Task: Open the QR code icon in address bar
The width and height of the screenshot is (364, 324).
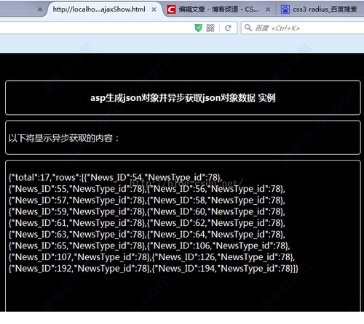Action: click(210, 28)
